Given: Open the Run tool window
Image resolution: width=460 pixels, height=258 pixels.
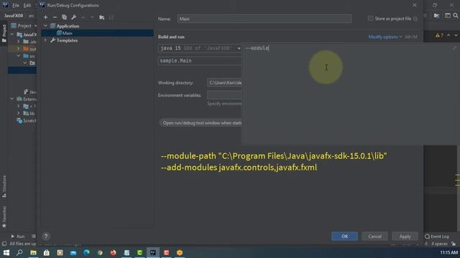Looking at the screenshot, I should 17,236.
